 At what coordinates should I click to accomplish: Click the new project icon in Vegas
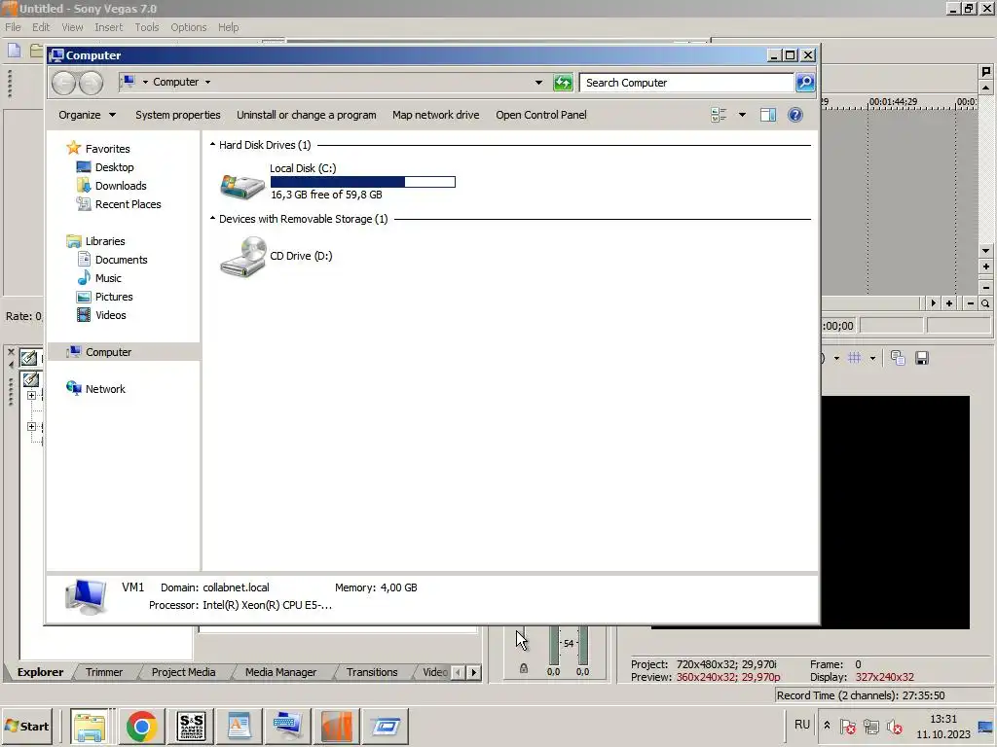click(x=14, y=51)
